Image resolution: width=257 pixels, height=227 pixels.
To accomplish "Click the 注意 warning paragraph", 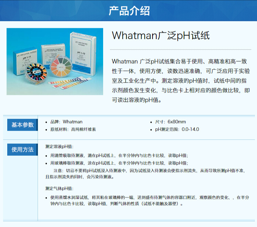I will pyautogui.click(x=145, y=174).
